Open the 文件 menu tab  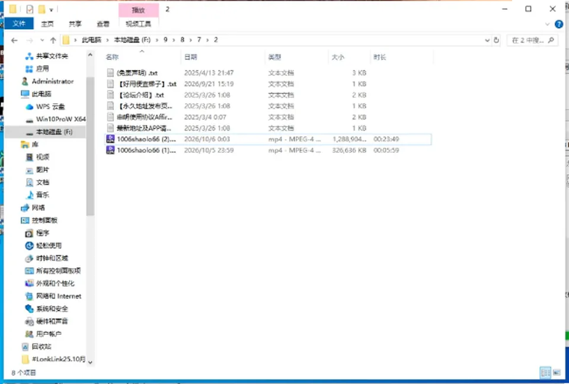pos(19,24)
